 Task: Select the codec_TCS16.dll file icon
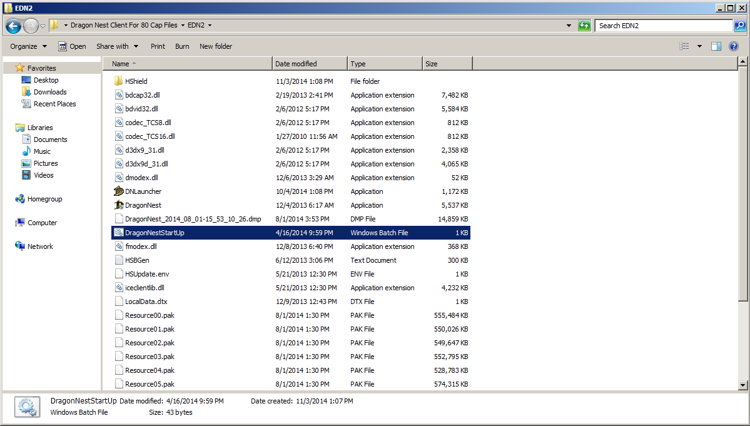[119, 136]
